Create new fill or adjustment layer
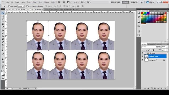The image size is (169, 95). point(155,88)
